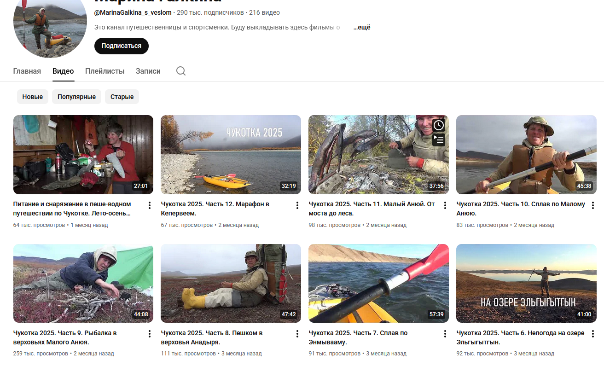Play the Чукотка 2025 Часть 12 thumbnail
Viewport: 604px width, 366px height.
coord(231,155)
